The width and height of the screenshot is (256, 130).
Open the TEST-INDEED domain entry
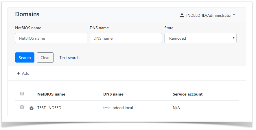[x=49, y=108]
